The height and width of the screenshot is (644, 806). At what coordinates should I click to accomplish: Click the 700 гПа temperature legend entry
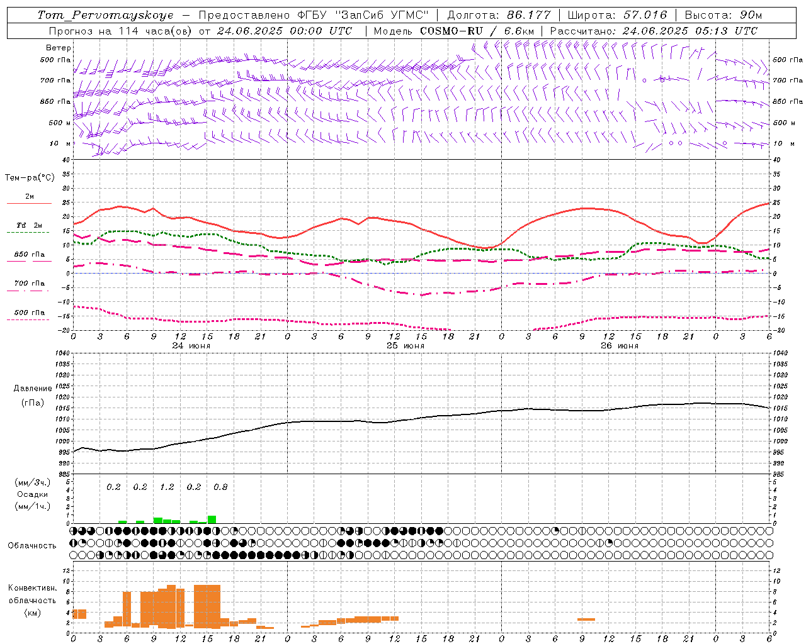(x=30, y=284)
